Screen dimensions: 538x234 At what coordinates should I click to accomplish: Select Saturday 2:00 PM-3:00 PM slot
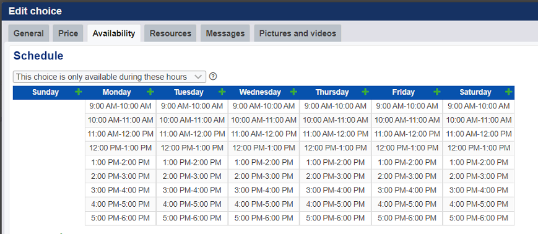click(479, 176)
